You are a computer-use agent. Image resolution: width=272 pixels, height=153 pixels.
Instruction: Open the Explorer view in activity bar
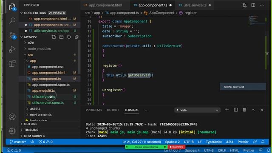(x=12, y=7)
